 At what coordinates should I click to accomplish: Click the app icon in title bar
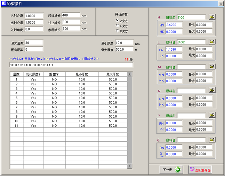pos(4,3)
